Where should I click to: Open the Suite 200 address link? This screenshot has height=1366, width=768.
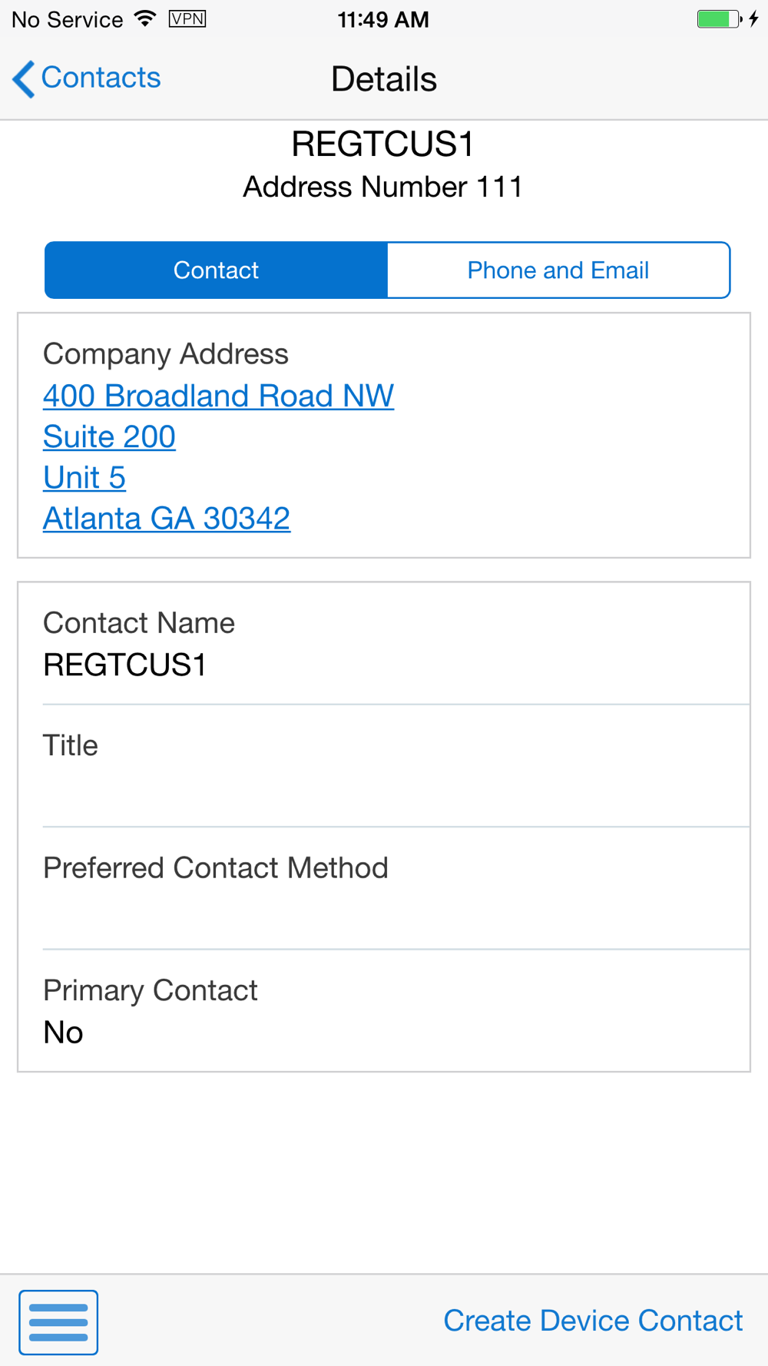(109, 436)
